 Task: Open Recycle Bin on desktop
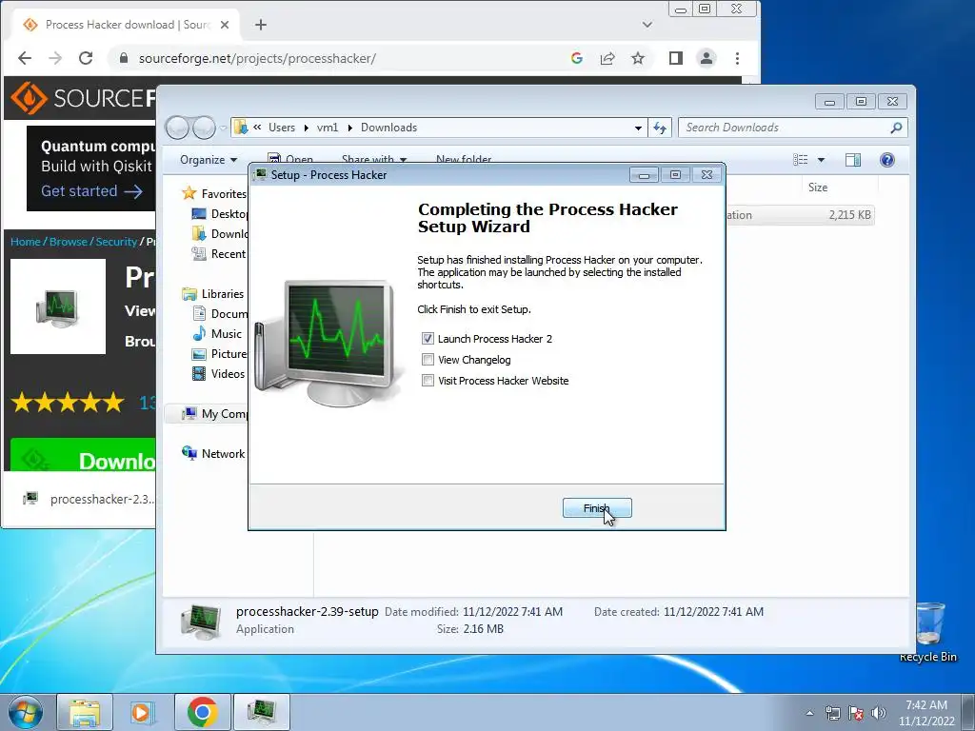[928, 632]
